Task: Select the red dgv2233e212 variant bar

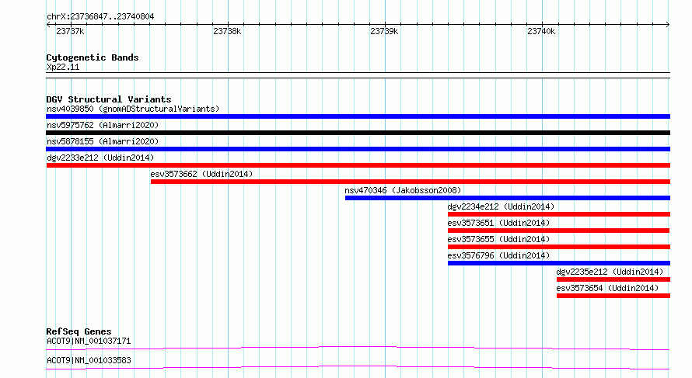Action: point(358,165)
